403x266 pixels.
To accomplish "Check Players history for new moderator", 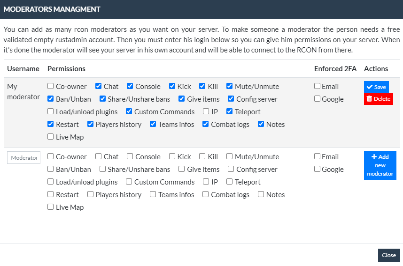I will pos(90,194).
